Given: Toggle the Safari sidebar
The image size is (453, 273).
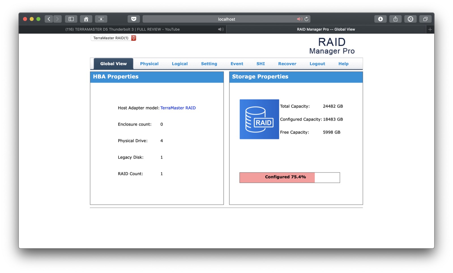Looking at the screenshot, I should point(71,19).
